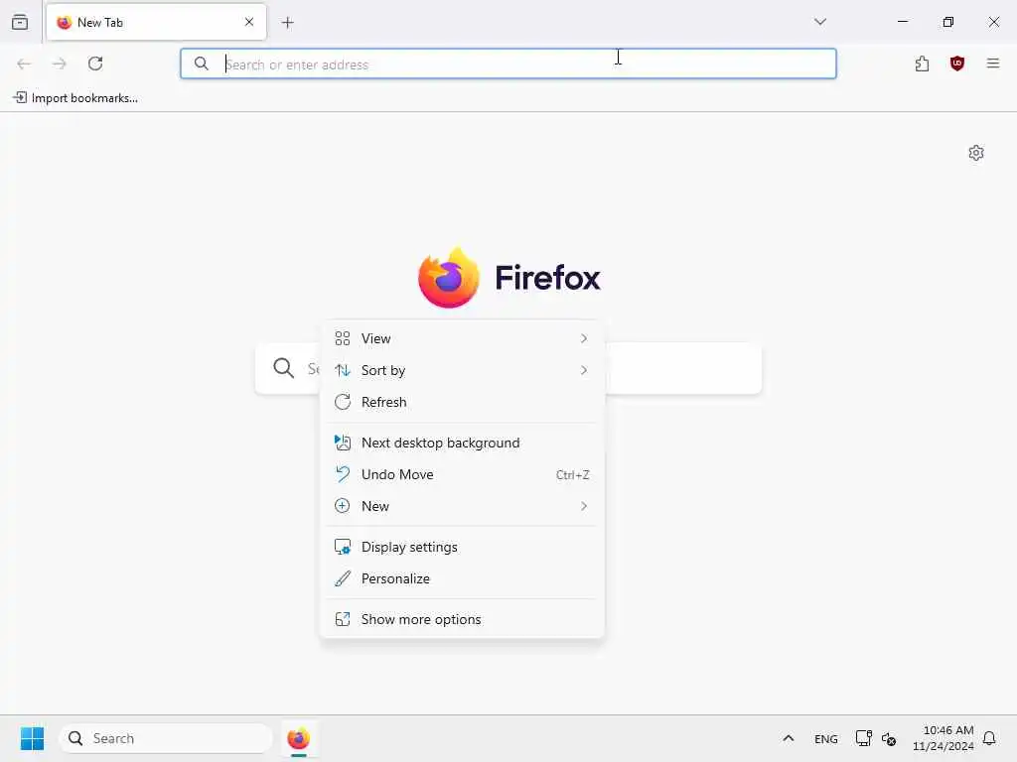Reload the current page
The image size is (1017, 762).
pyautogui.click(x=95, y=63)
